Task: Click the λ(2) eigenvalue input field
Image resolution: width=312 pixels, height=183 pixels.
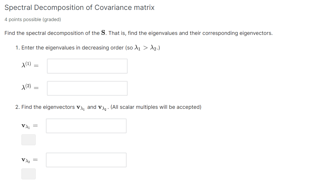Action: (87, 88)
